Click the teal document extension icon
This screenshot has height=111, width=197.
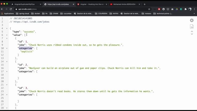point(181,9)
